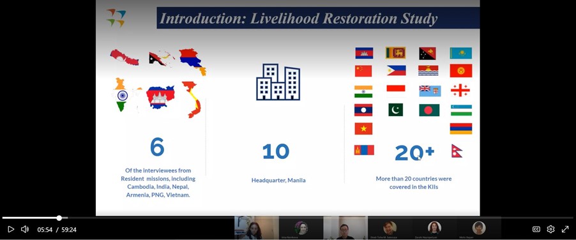The width and height of the screenshot is (576, 240).
Task: Select the man in glasses webcam thumbnail
Action: point(345,228)
